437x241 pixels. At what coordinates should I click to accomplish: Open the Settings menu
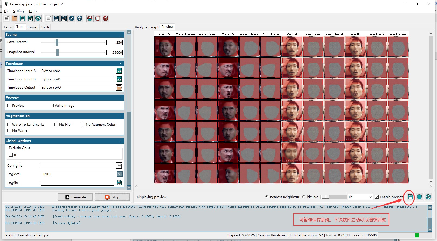click(x=19, y=11)
